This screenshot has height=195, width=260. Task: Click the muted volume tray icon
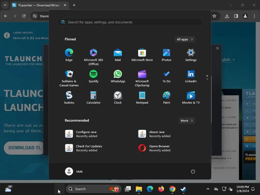tap(231, 189)
